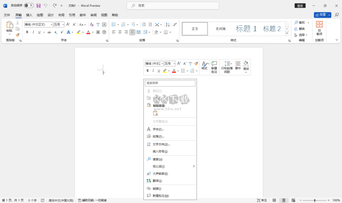Apply Italic formatting in the Font group

coord(33,32)
